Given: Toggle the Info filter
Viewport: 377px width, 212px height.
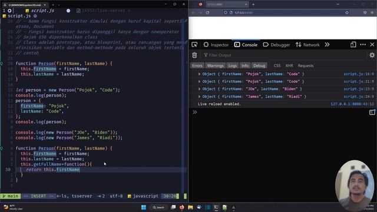Looking at the screenshot, I should coord(245,65).
